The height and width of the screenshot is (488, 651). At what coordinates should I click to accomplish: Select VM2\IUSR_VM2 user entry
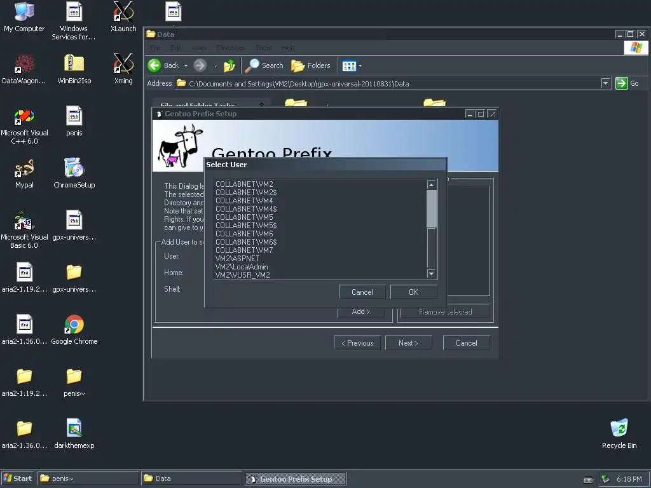tap(320, 275)
